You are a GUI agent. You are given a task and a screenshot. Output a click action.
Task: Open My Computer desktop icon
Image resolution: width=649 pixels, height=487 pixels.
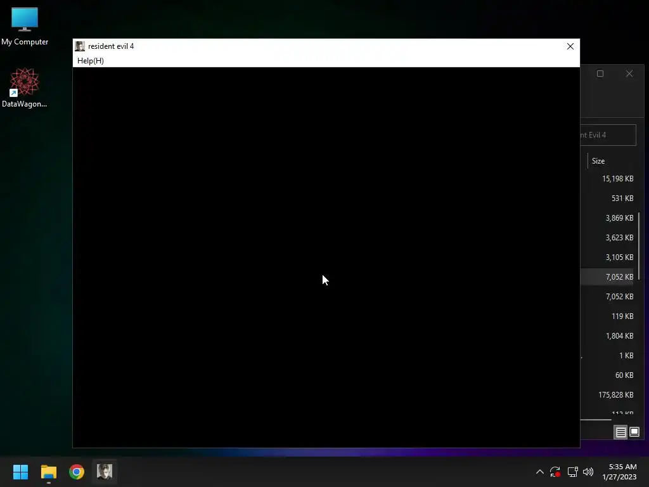[25, 26]
